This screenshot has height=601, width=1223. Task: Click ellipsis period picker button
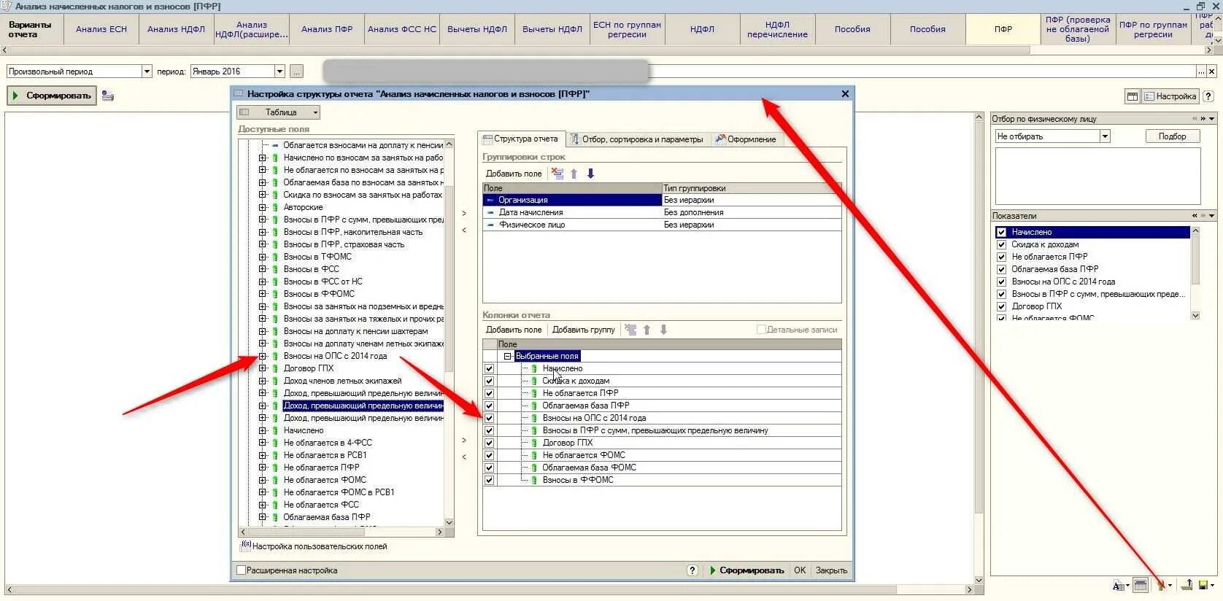click(x=296, y=71)
